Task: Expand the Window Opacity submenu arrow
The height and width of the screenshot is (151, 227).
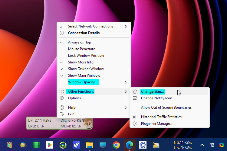Action: [126, 82]
